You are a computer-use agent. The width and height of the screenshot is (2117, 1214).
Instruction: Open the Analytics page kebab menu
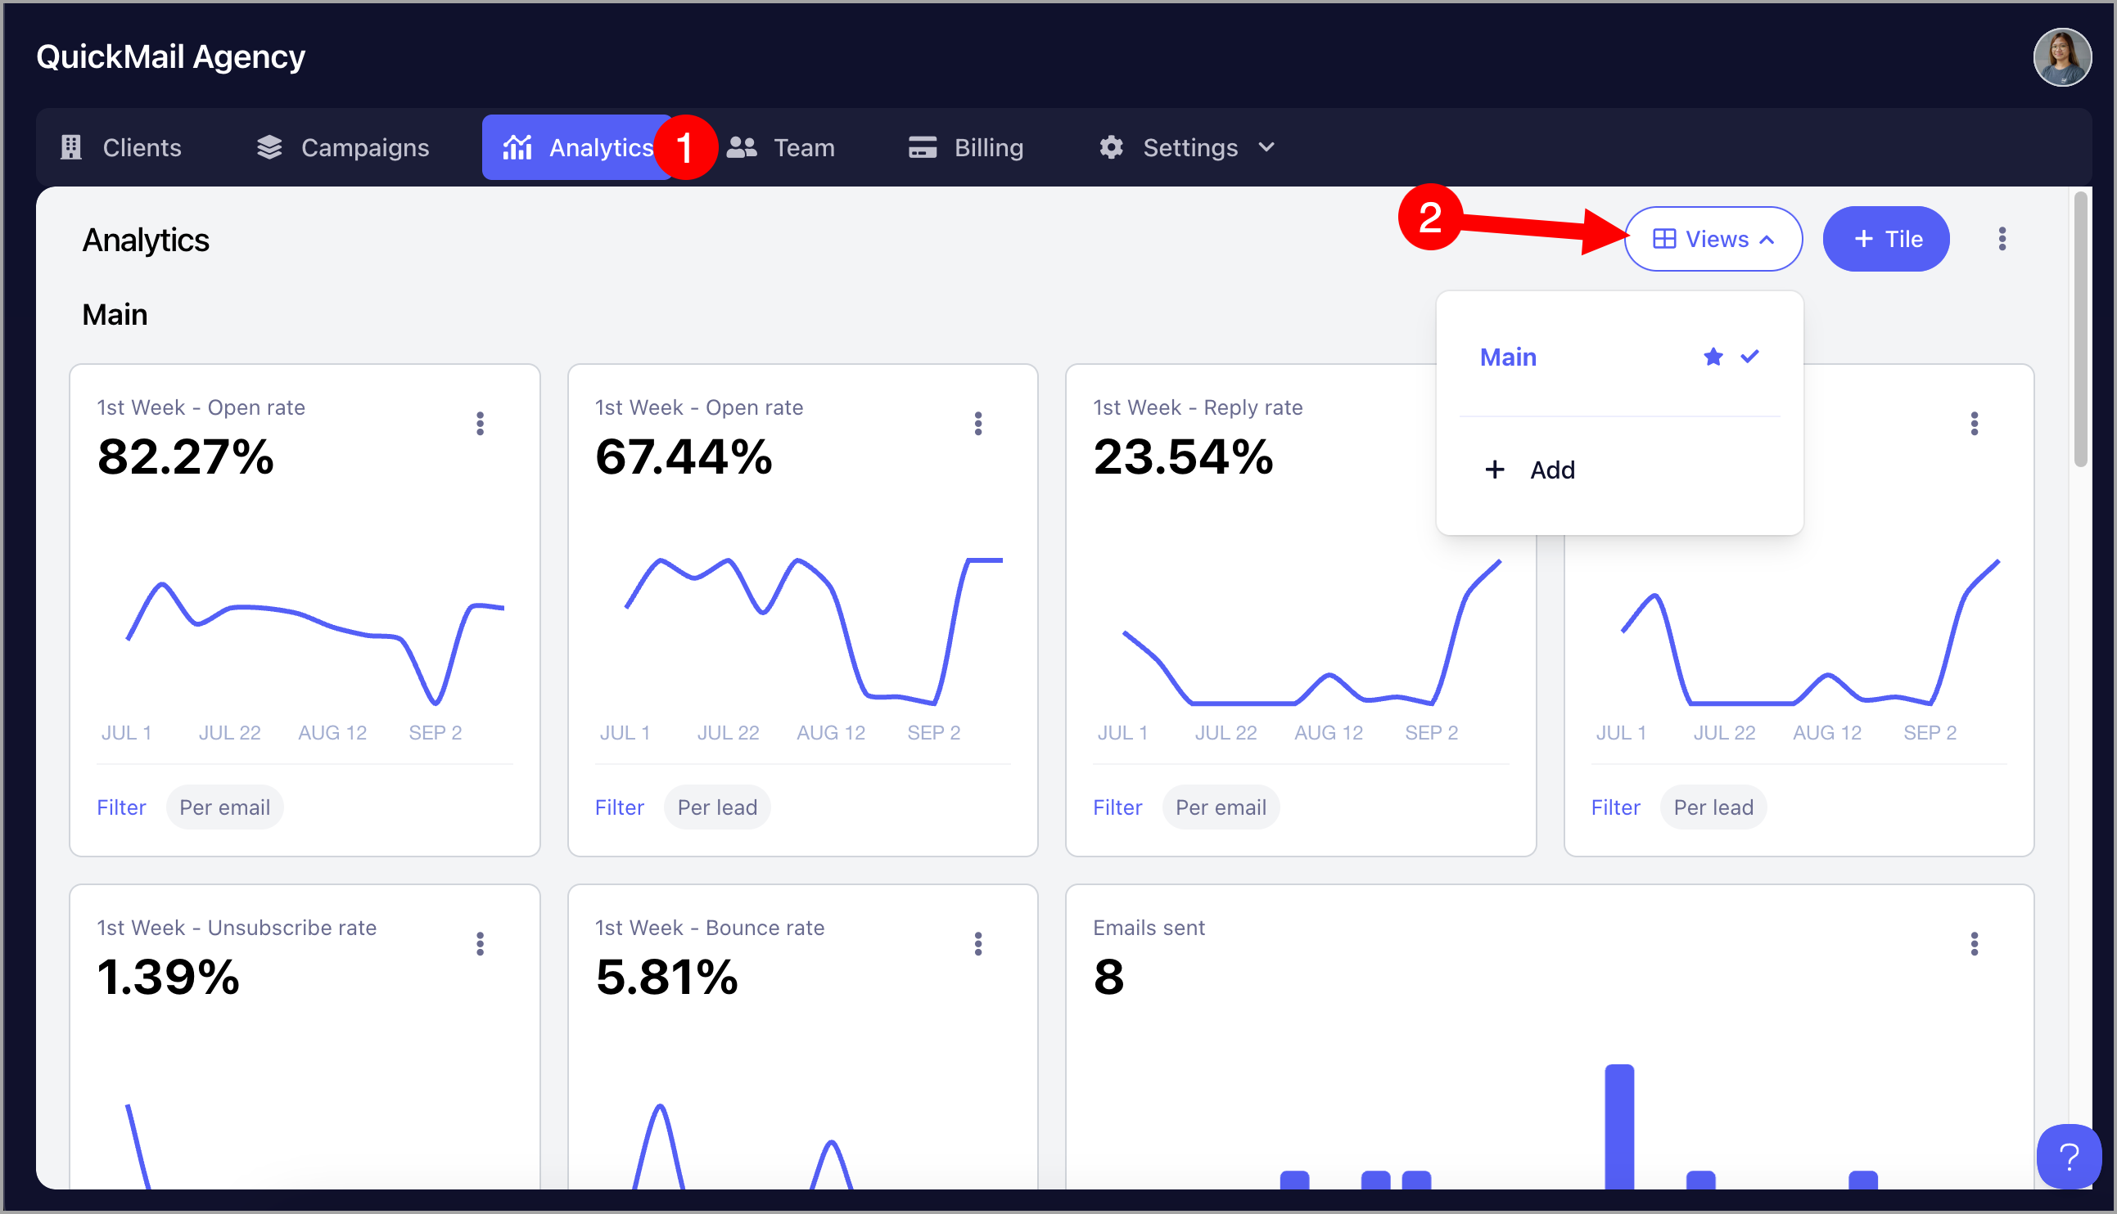click(2002, 240)
